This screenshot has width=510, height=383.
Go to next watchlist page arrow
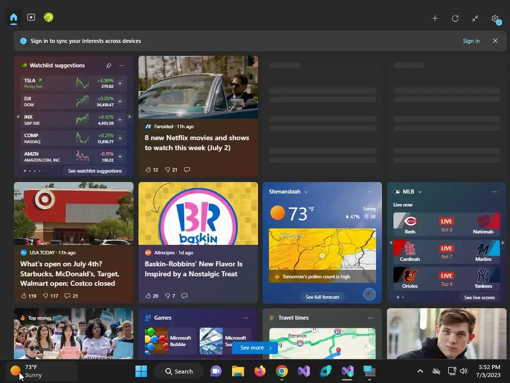coord(130,117)
